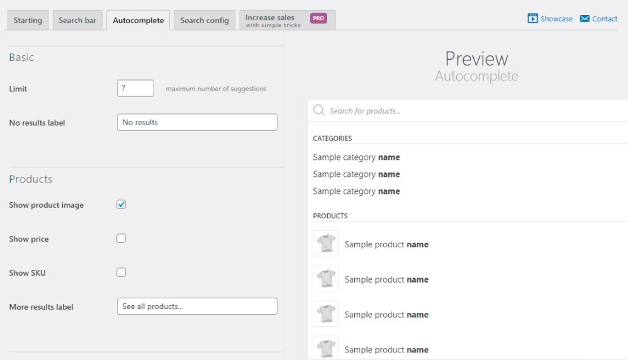
Task: Click the Contact envelope icon
Action: (x=585, y=19)
